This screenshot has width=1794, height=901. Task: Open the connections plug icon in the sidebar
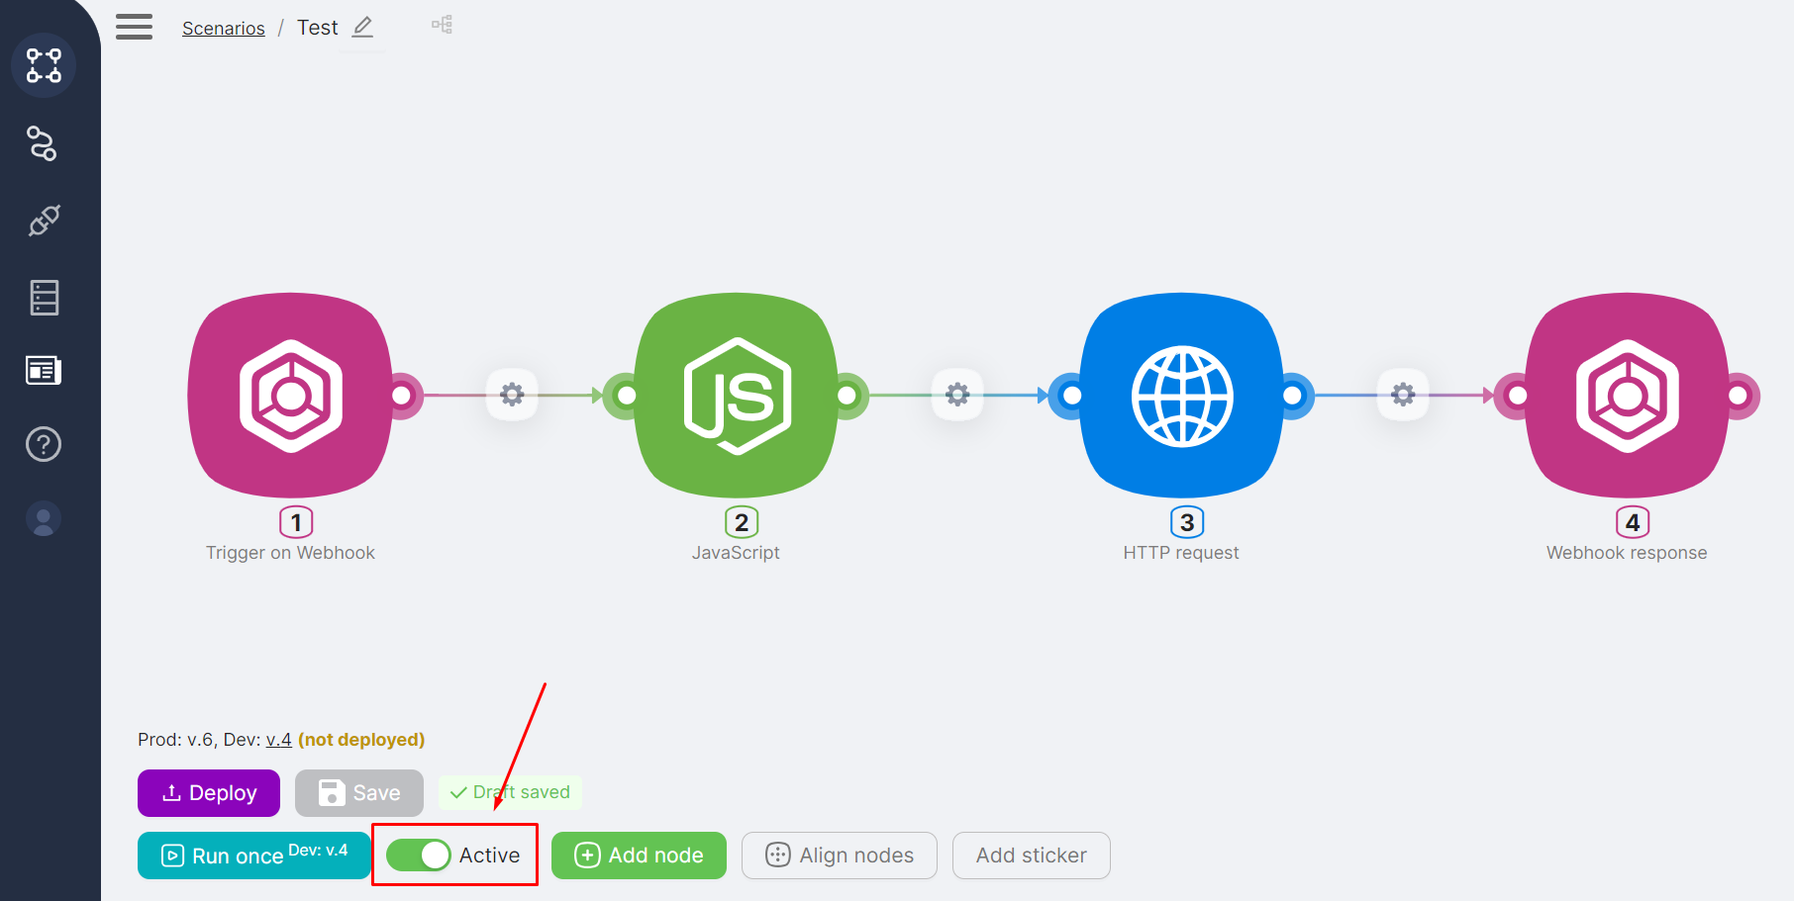44,221
